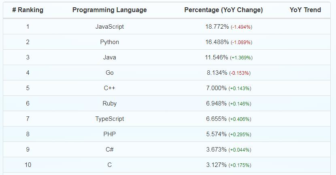336x175 pixels.
Task: Click ranking number 10
Action: click(x=28, y=165)
